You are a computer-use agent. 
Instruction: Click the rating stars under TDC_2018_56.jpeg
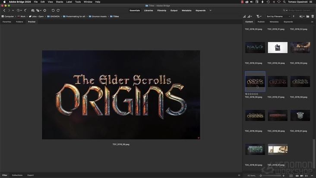click(x=253, y=94)
